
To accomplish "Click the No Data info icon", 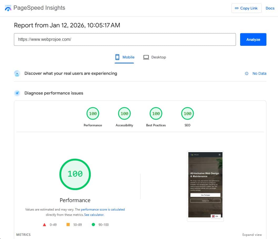I will 247,73.
